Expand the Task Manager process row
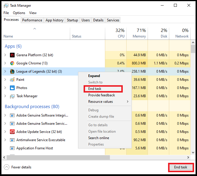Screen dimensions: 197x176 click(x=5, y=96)
